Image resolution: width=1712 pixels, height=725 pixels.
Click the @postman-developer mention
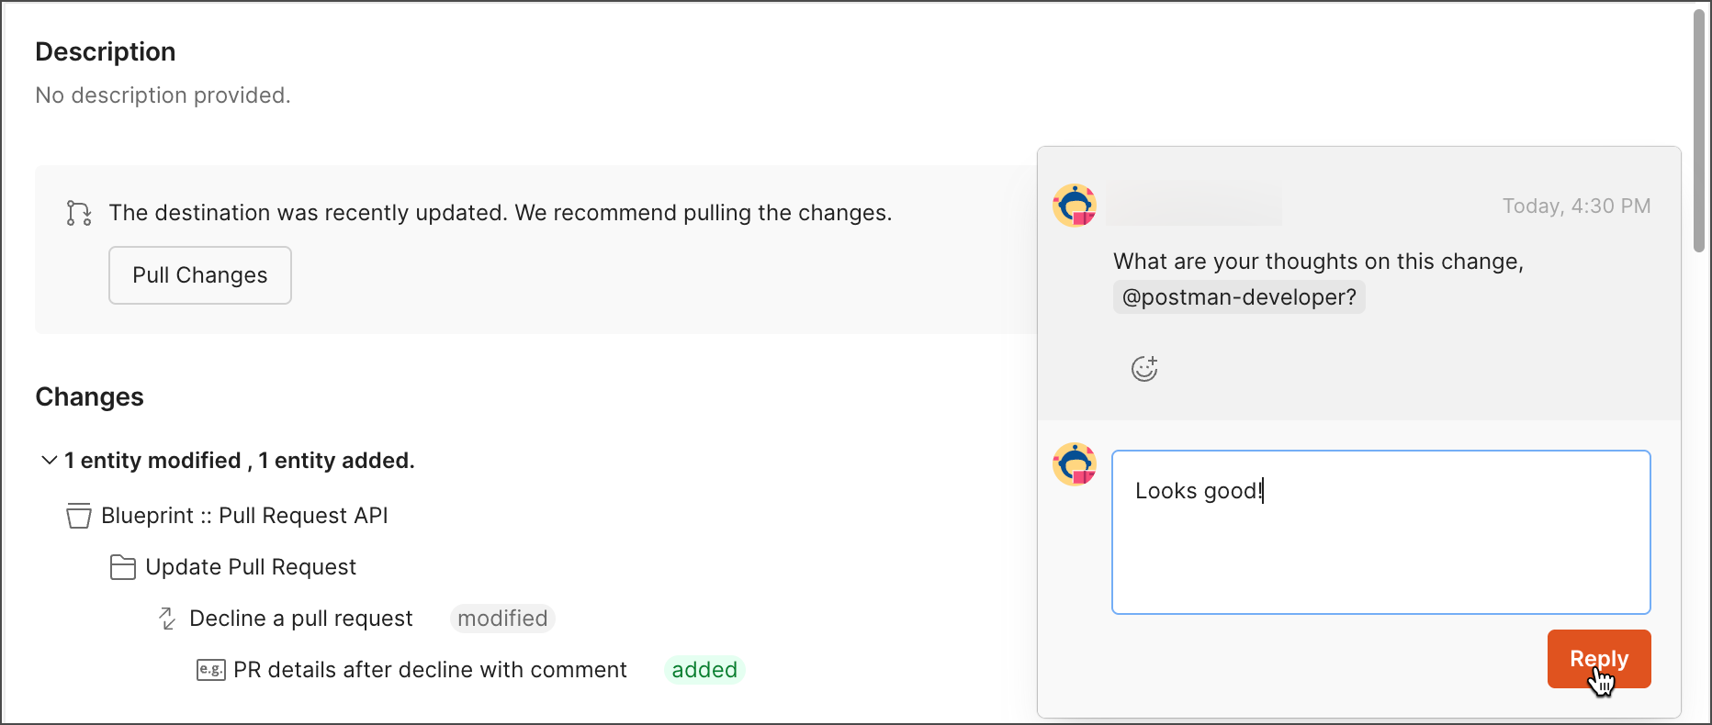pyautogui.click(x=1238, y=297)
